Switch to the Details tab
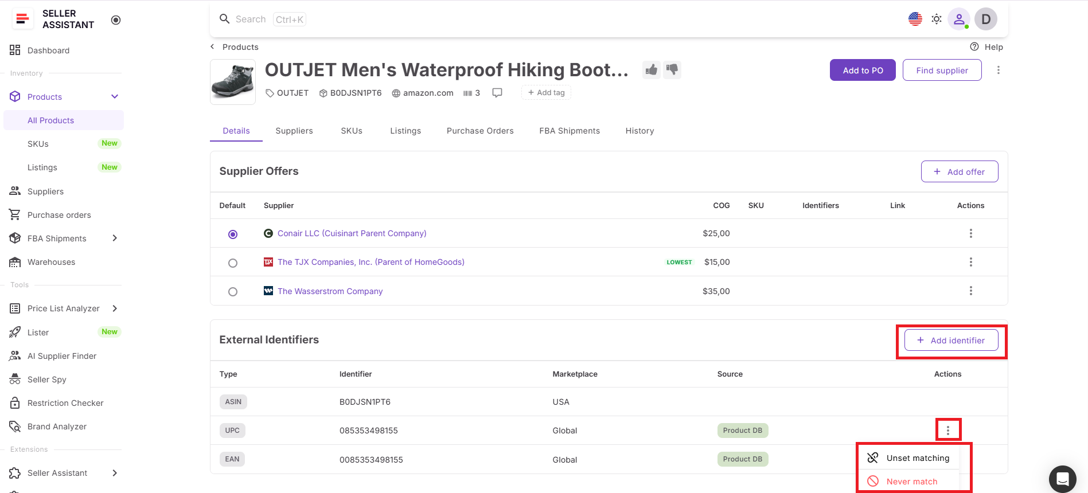Viewport: 1088px width, 493px height. (236, 131)
